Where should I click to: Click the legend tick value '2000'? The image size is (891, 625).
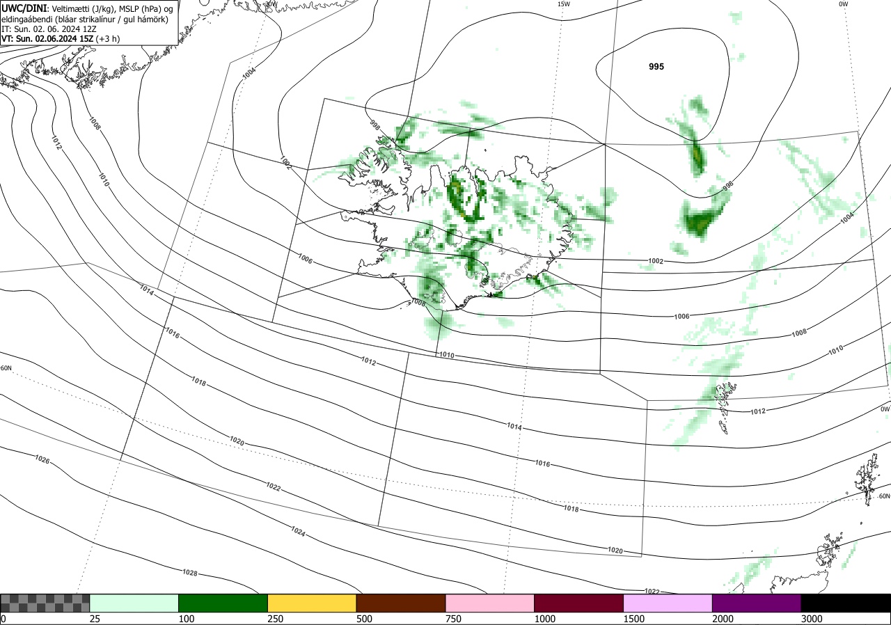723,619
